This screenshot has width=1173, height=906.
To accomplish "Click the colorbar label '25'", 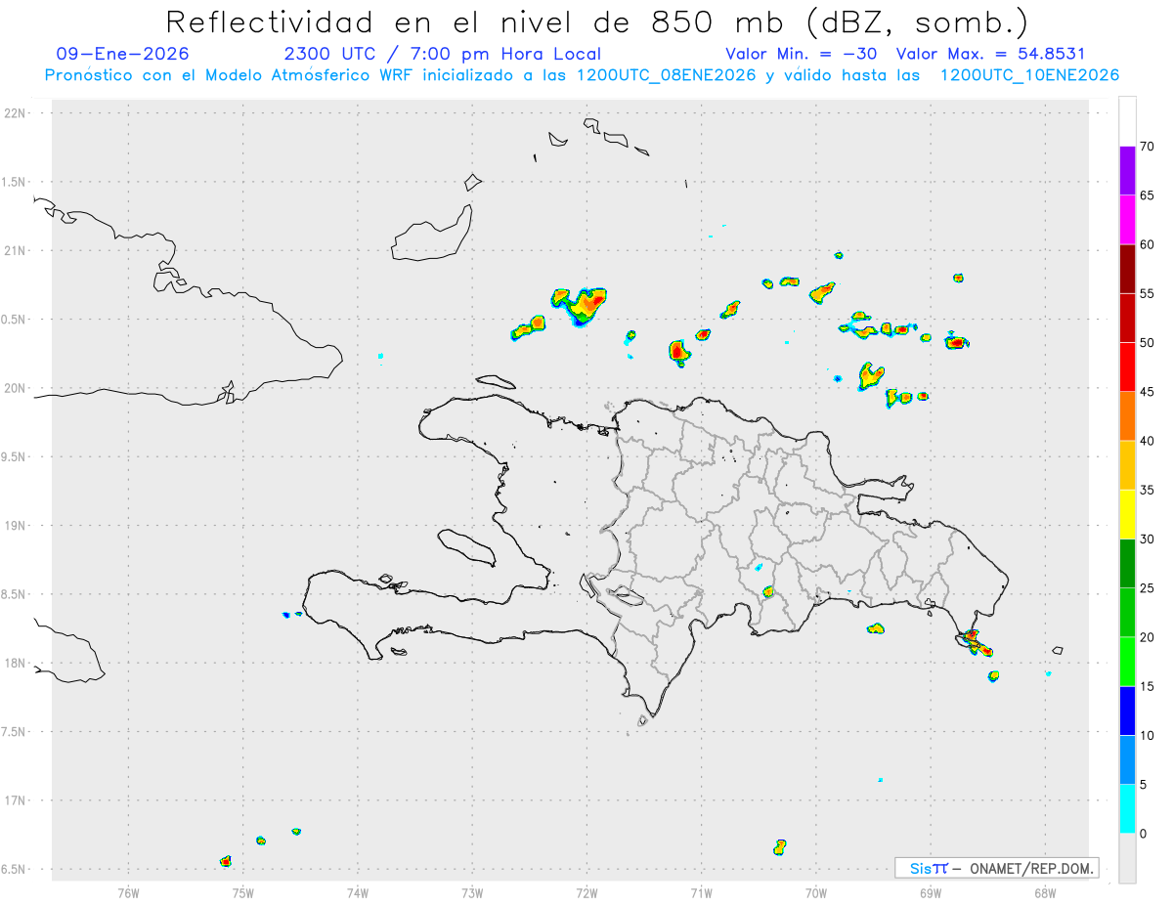I will (1148, 588).
